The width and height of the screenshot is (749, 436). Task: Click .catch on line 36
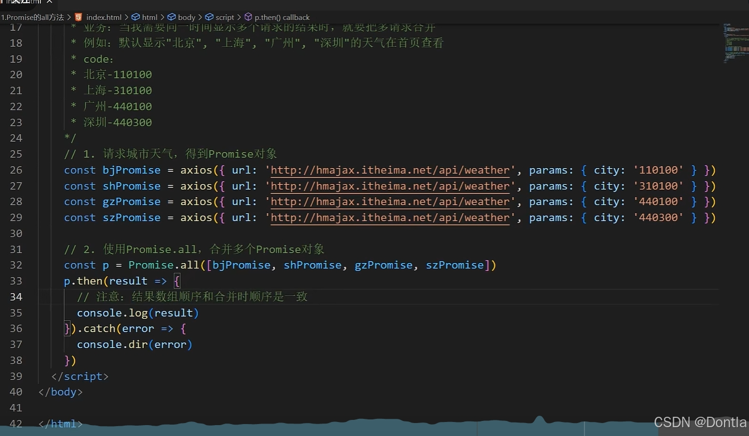96,329
